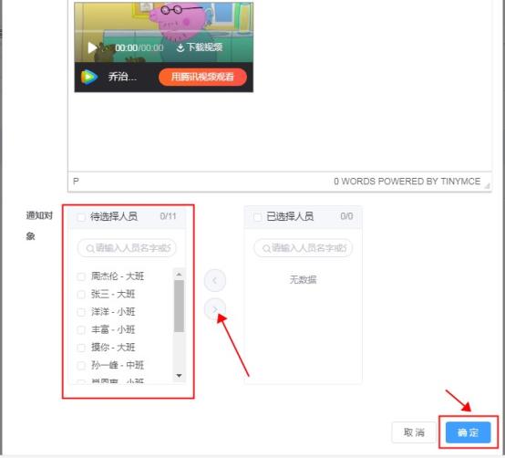Click the search magnifier icon in 已选择人员
505x458 pixels.
266,248
